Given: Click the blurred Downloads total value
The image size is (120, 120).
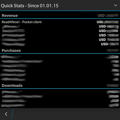Looking at the screenshot, I should [113, 85].
